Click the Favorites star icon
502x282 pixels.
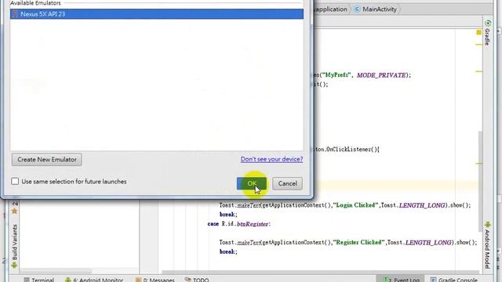(14, 211)
